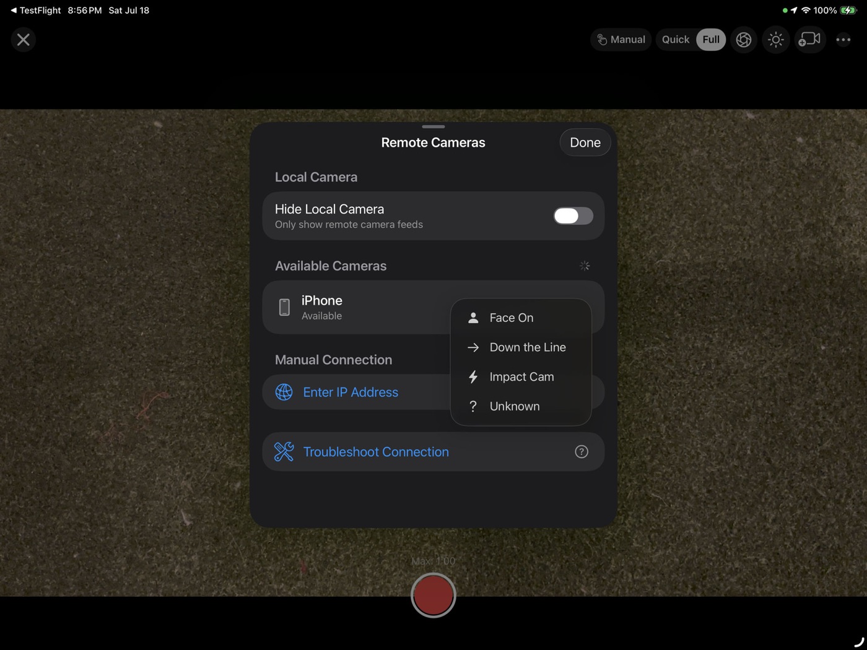Screen dimensions: 867x650
Task: Choose Face On from the menu
Action: tap(521, 318)
